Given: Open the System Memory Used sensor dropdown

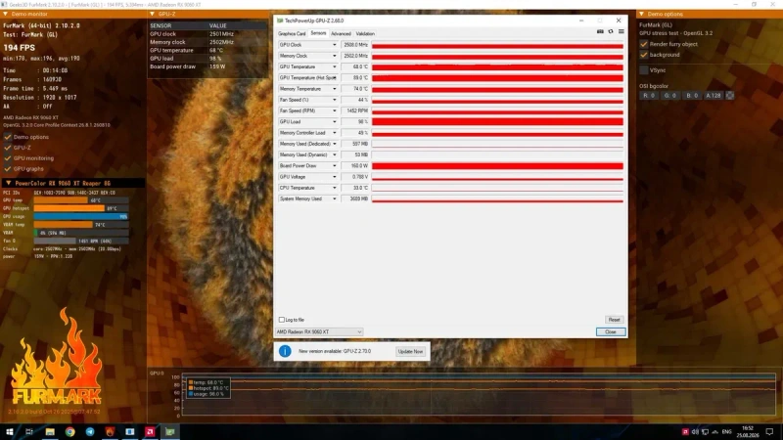Looking at the screenshot, I should [334, 198].
